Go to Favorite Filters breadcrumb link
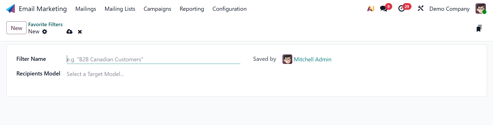Image resolution: width=493 pixels, height=125 pixels. (45, 24)
